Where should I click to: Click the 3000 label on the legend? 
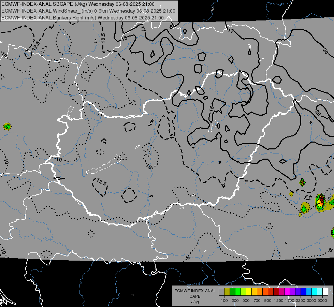tap(311, 301)
